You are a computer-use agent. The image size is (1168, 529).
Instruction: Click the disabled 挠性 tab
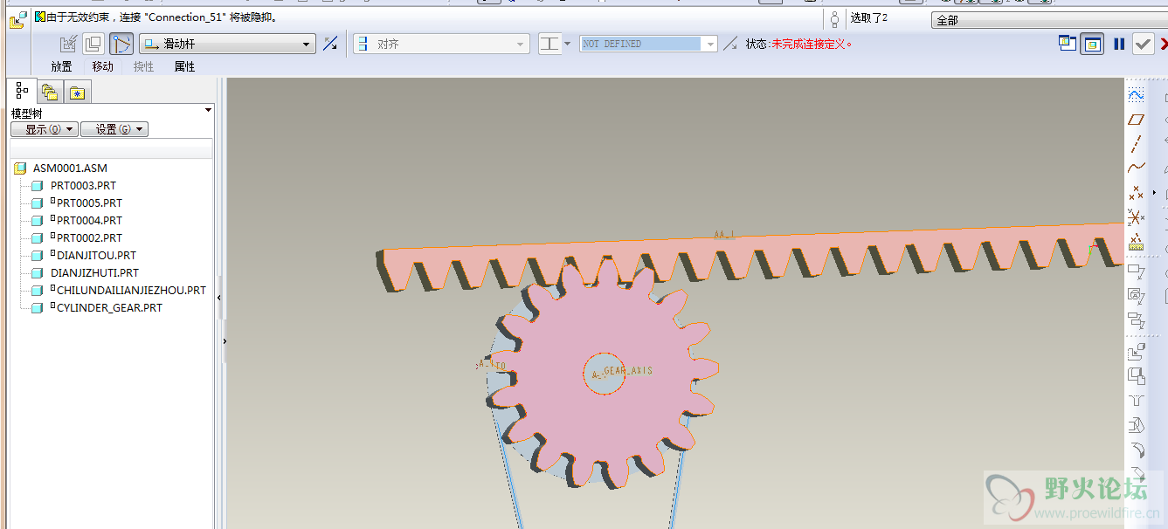click(144, 66)
